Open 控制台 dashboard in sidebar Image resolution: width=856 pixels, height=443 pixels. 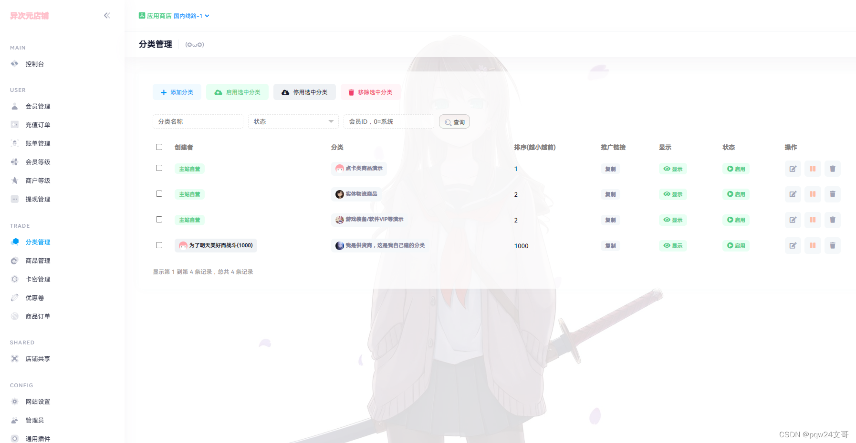[x=34, y=64]
